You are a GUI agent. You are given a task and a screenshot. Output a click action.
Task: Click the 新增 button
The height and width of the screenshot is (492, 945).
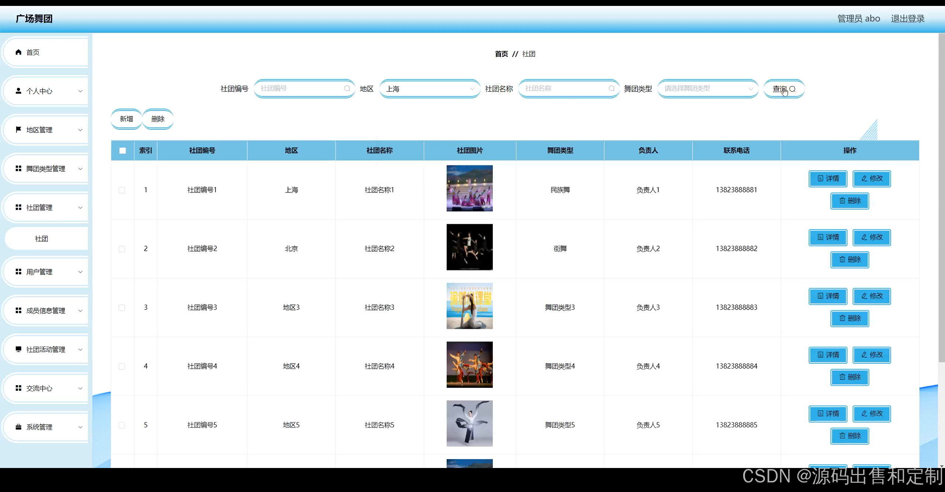tap(126, 119)
